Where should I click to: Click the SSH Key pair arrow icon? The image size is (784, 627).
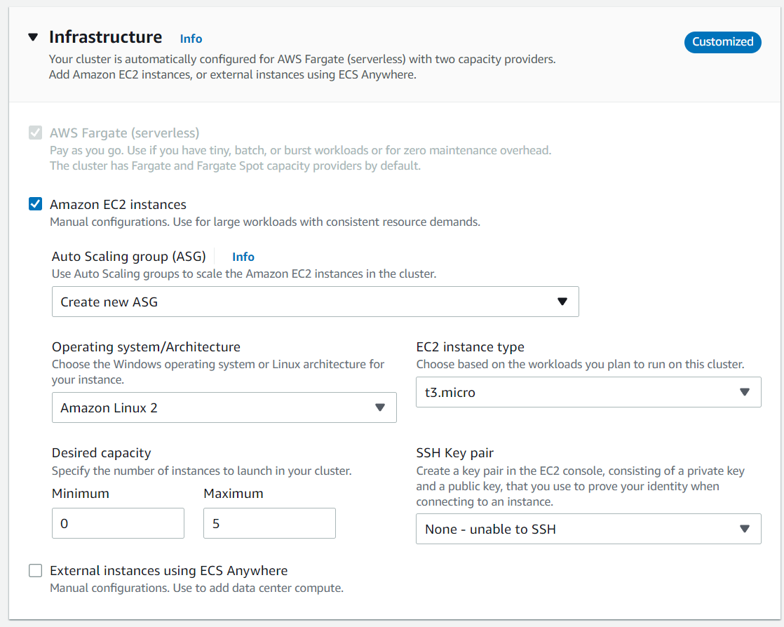click(745, 529)
